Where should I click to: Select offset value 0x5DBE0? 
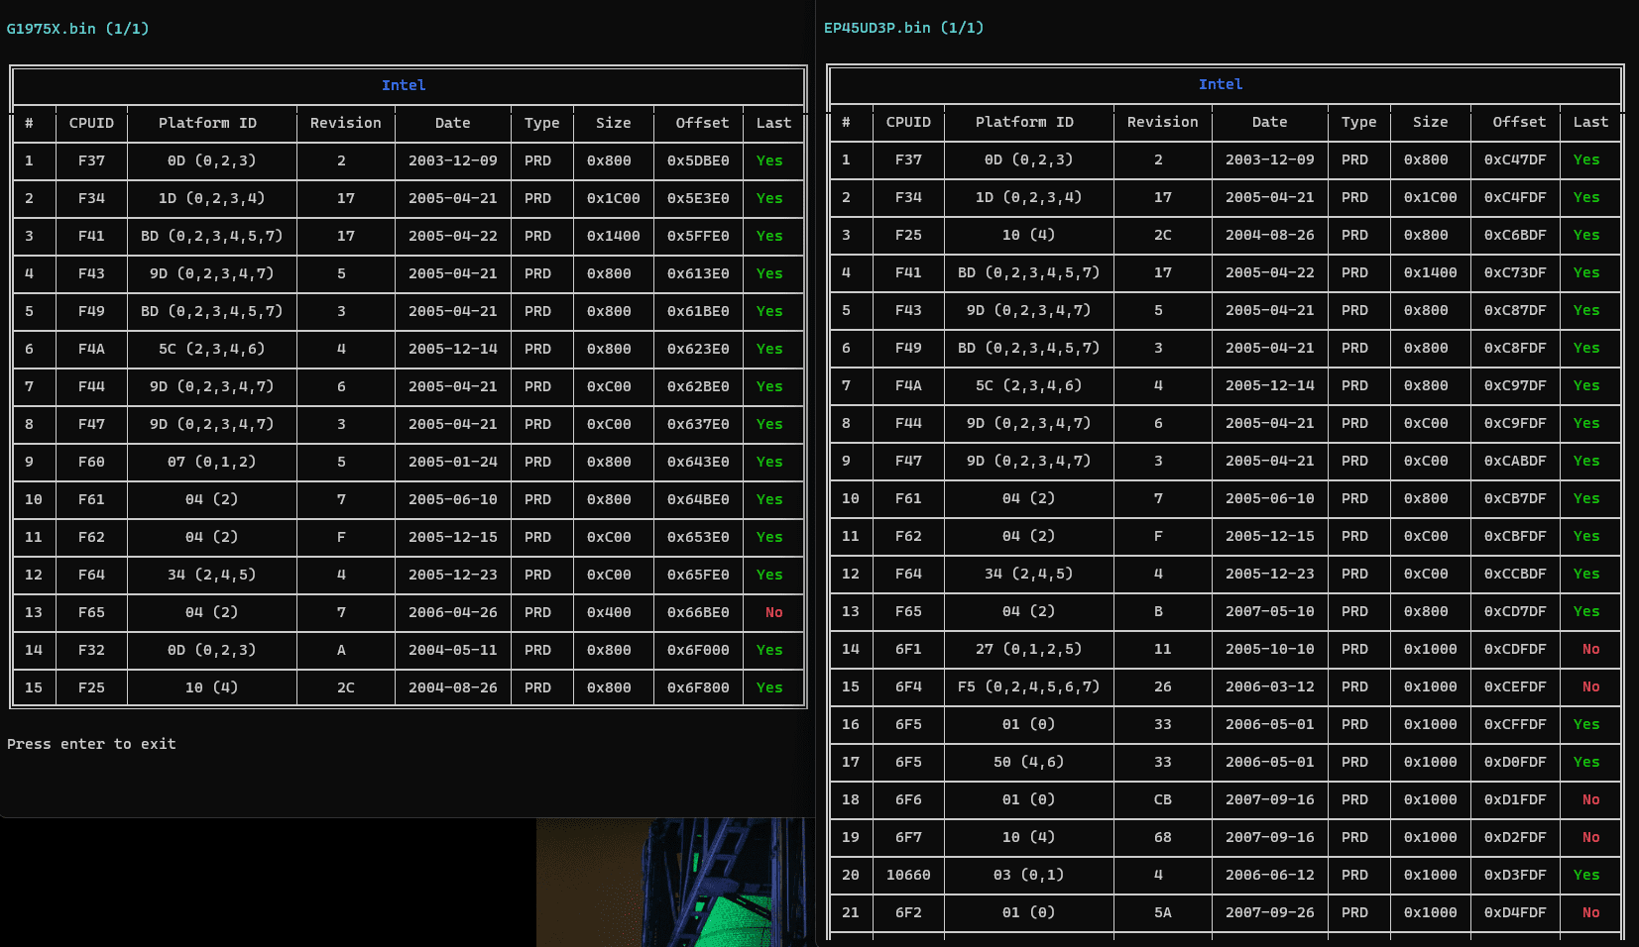tap(698, 160)
